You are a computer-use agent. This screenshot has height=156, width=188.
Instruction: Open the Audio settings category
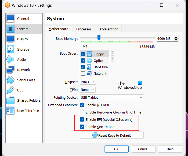[24, 59]
